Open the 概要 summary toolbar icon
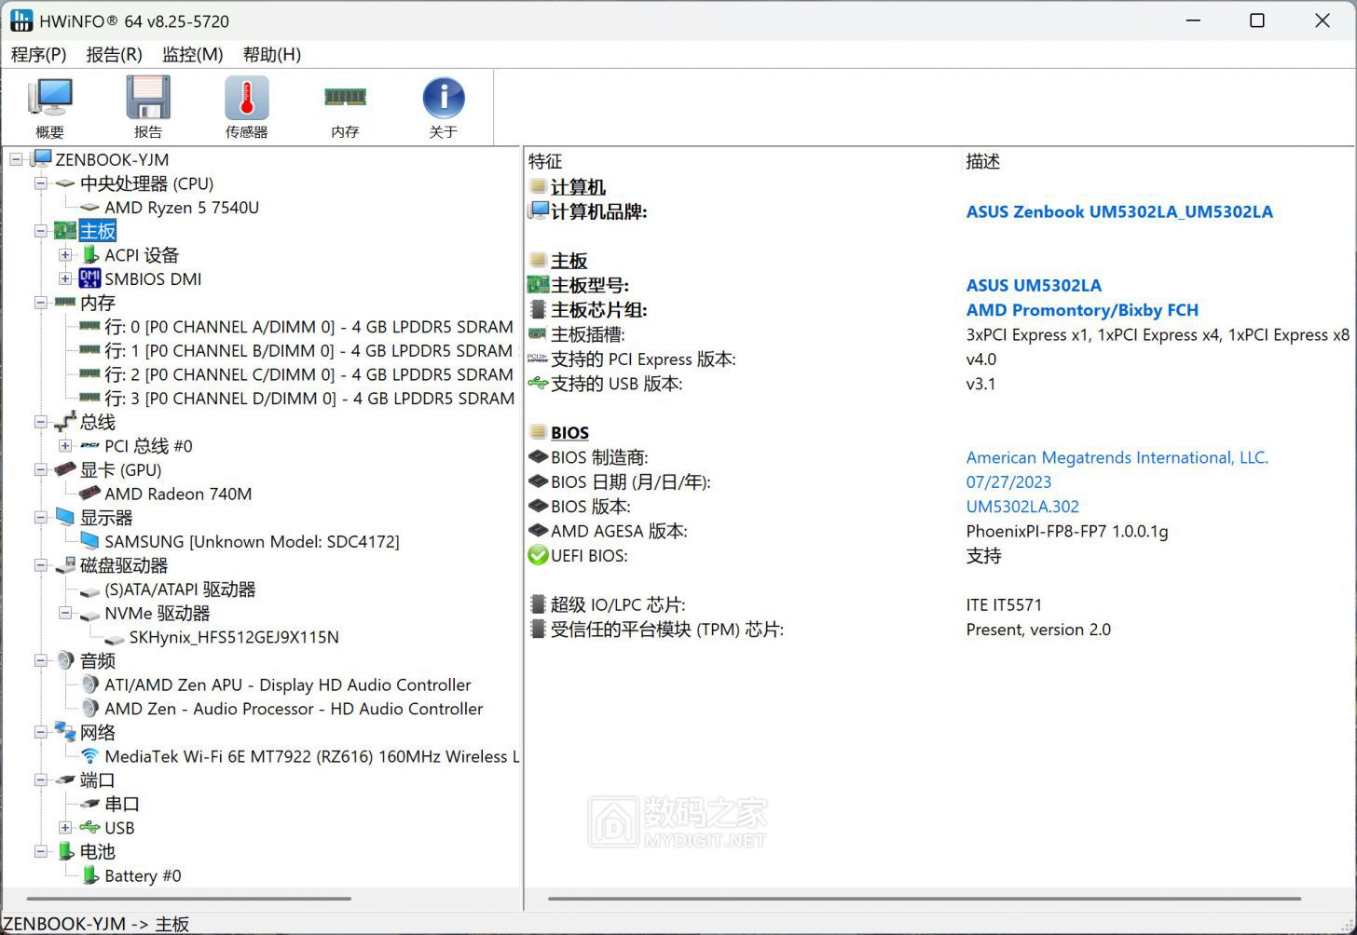 click(x=50, y=98)
